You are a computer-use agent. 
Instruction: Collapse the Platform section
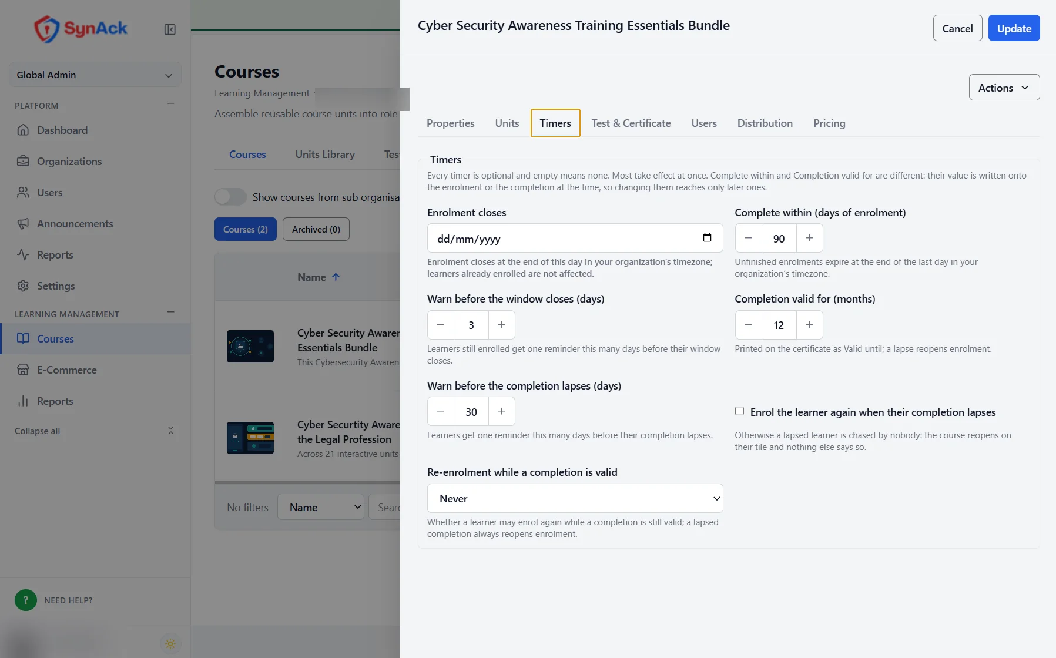tap(170, 103)
